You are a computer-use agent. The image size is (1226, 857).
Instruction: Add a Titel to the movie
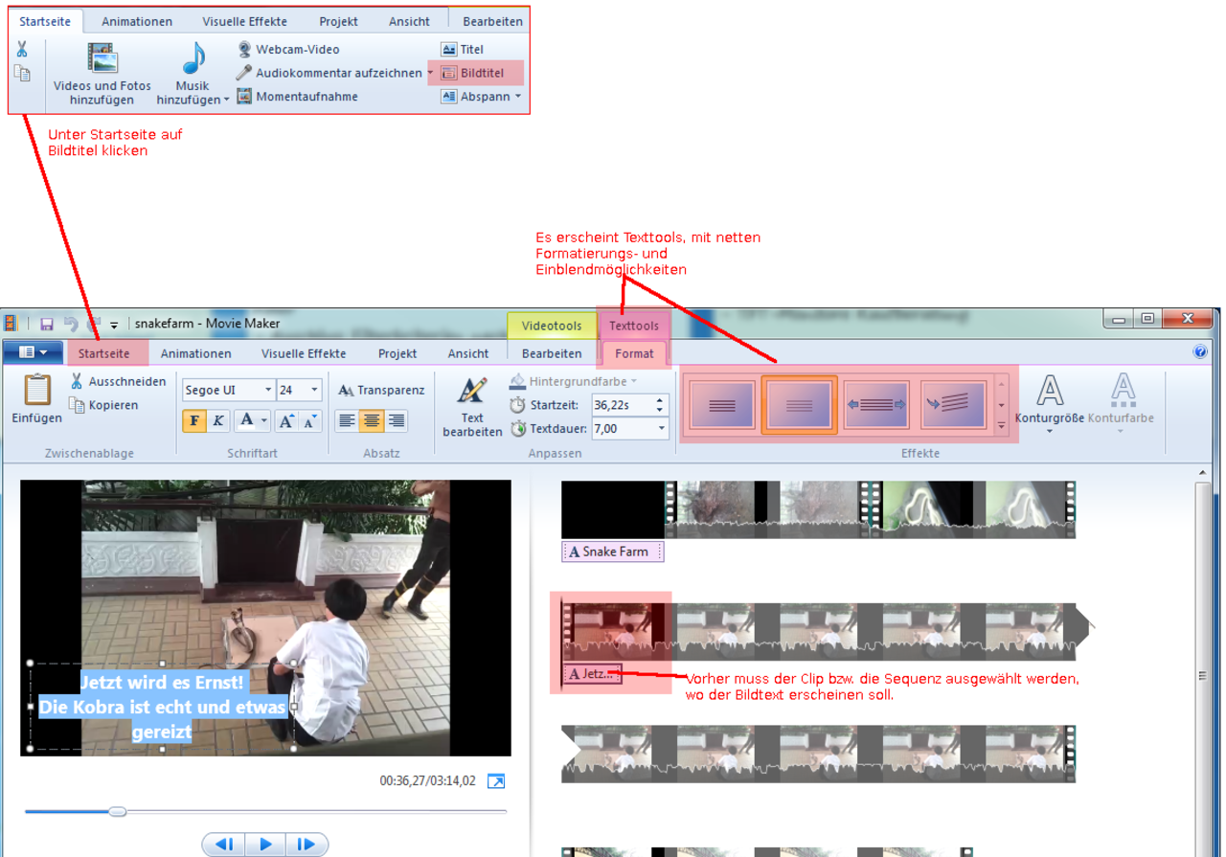[x=462, y=49]
